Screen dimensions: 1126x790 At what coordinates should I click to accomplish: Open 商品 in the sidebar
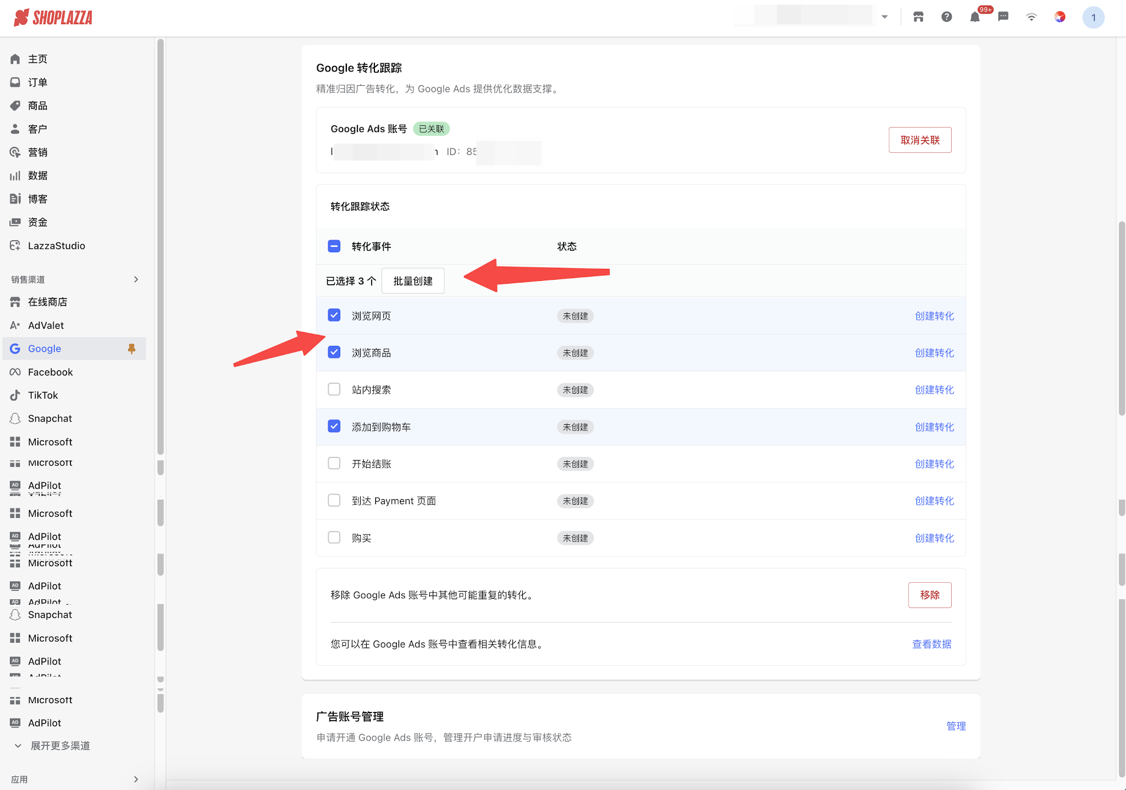tap(37, 106)
